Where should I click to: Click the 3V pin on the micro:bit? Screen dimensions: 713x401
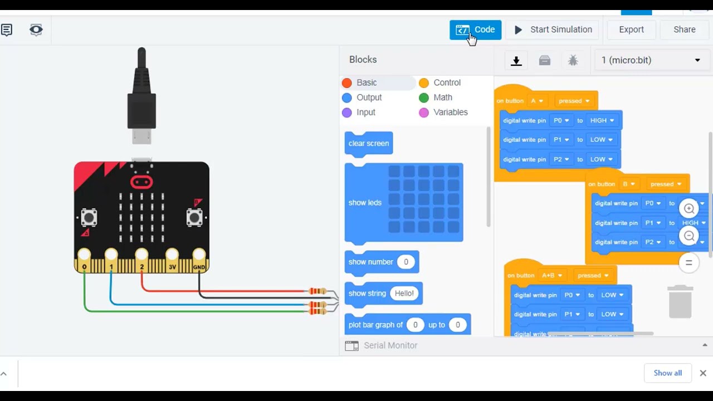tap(172, 261)
